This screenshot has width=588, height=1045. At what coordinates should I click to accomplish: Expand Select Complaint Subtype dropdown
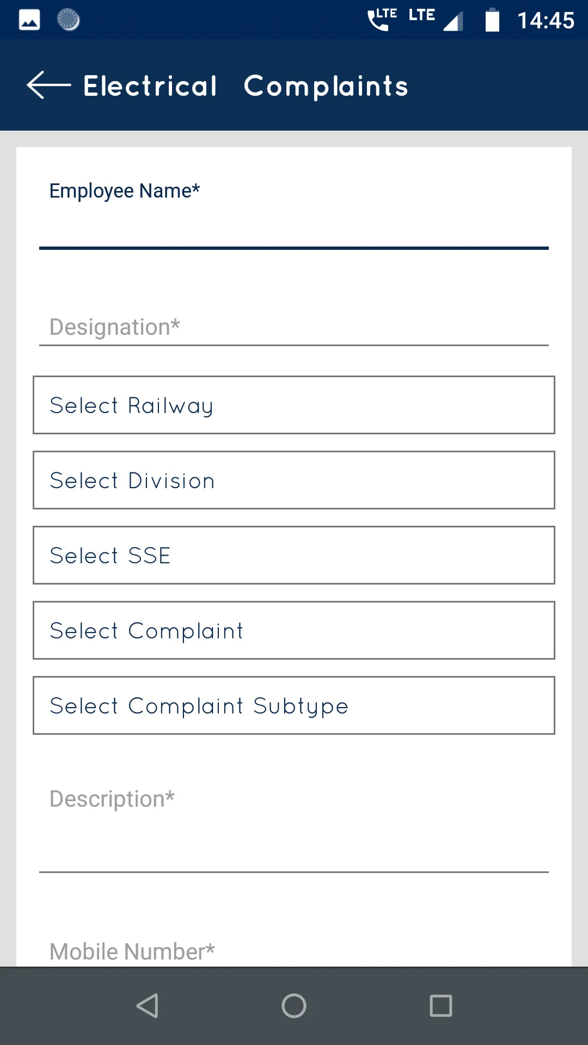coord(294,705)
